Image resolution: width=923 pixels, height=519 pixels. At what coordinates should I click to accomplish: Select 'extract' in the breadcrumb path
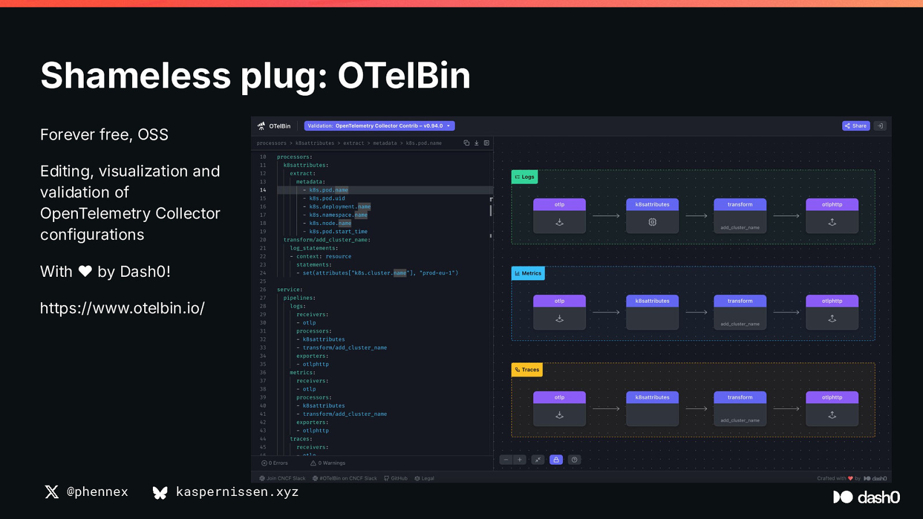(x=354, y=143)
